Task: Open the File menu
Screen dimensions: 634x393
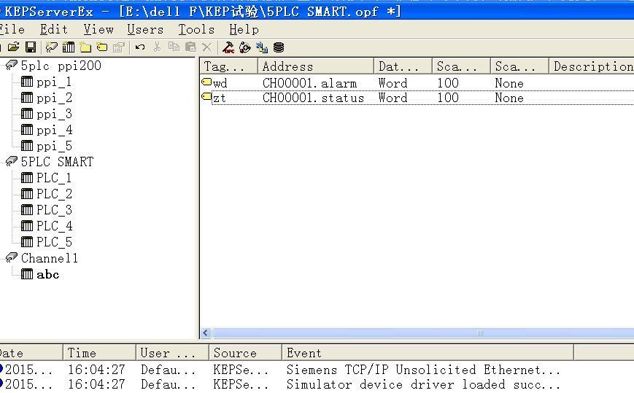Action: pyautogui.click(x=12, y=29)
